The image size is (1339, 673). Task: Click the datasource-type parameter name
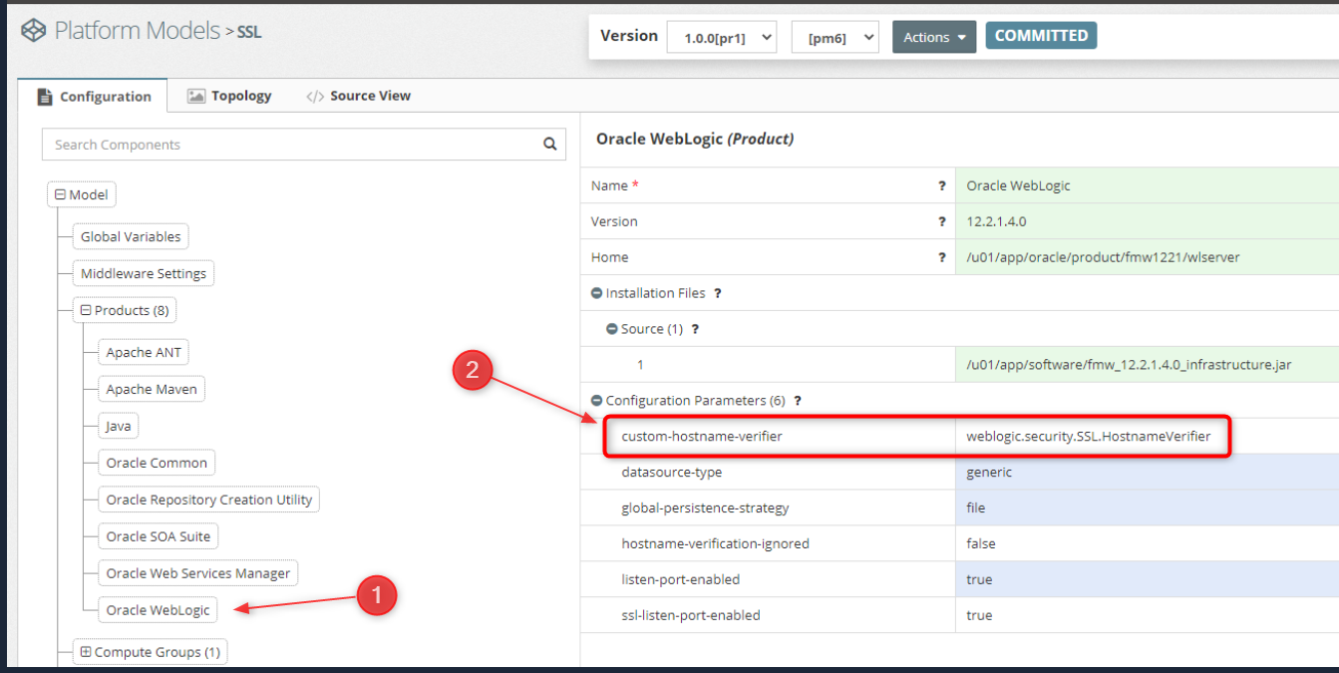[x=672, y=473]
